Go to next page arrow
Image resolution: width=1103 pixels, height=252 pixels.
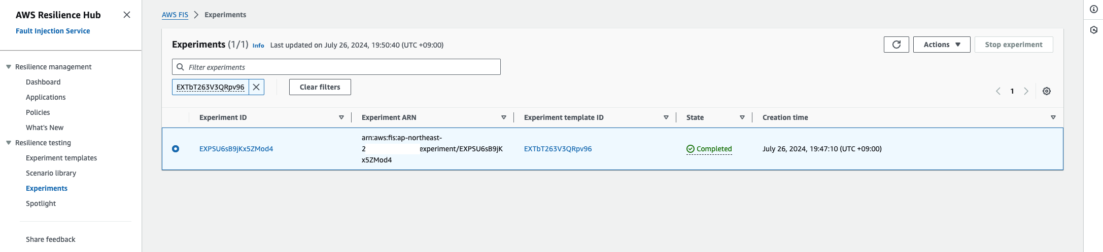tap(1026, 91)
